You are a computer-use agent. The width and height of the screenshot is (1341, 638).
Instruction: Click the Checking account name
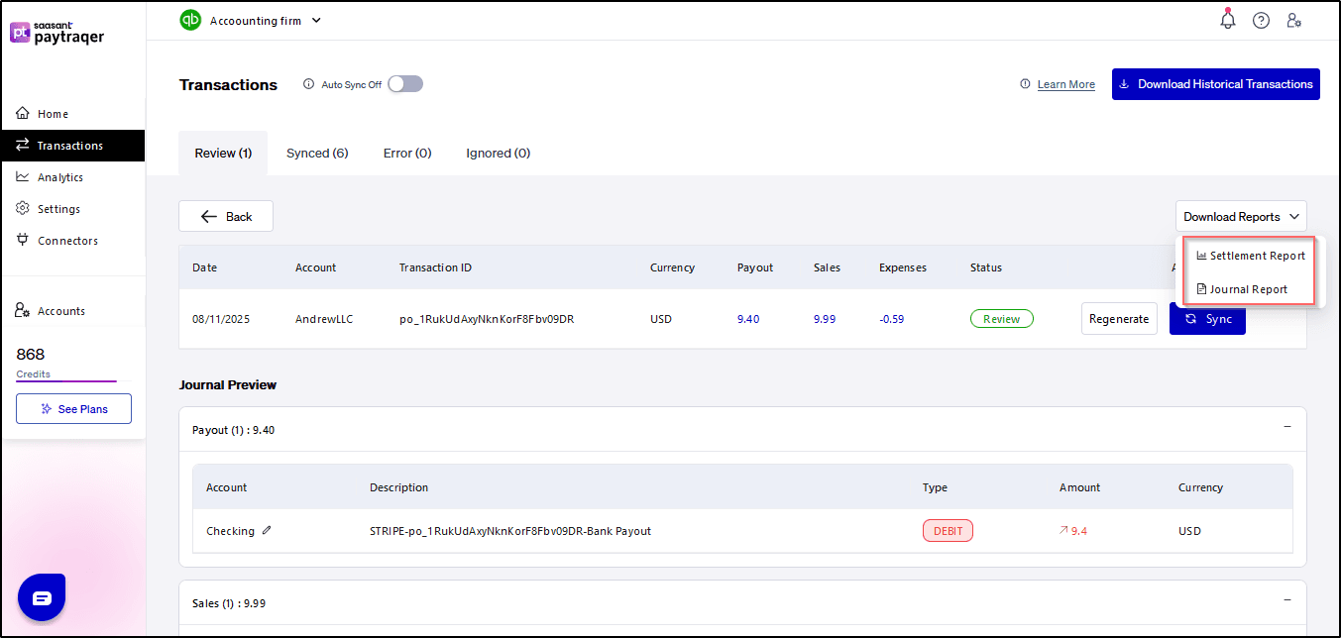(230, 531)
